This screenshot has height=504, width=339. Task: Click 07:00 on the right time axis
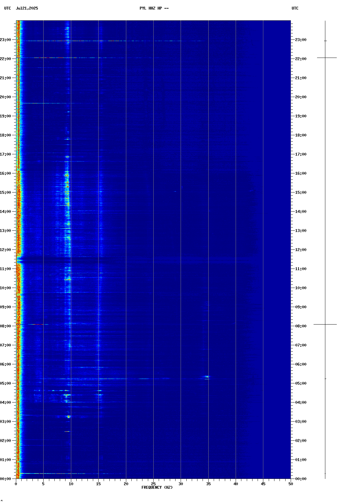(x=301, y=345)
